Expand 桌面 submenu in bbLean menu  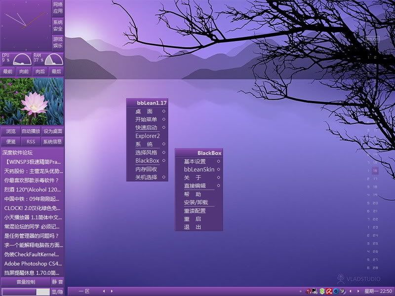tap(147, 111)
